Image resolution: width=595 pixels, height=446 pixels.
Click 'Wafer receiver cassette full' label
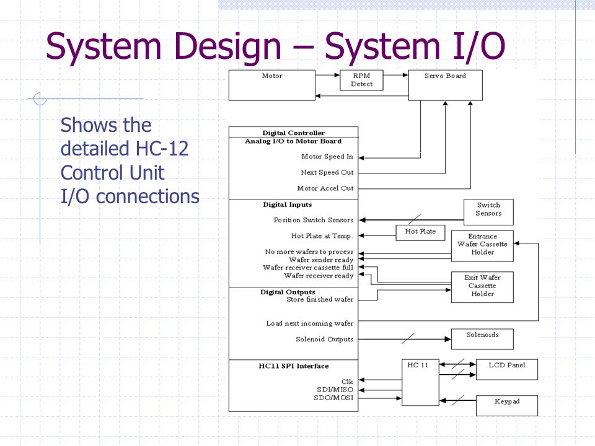pyautogui.click(x=308, y=268)
